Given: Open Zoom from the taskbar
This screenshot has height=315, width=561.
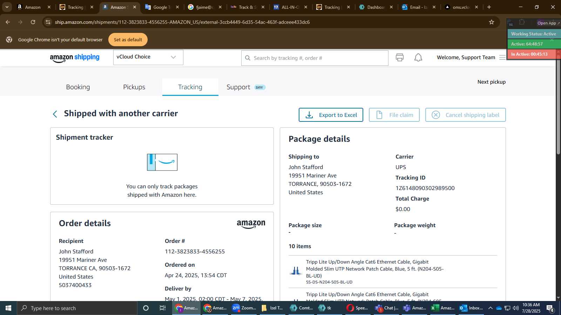Looking at the screenshot, I should coord(244,308).
